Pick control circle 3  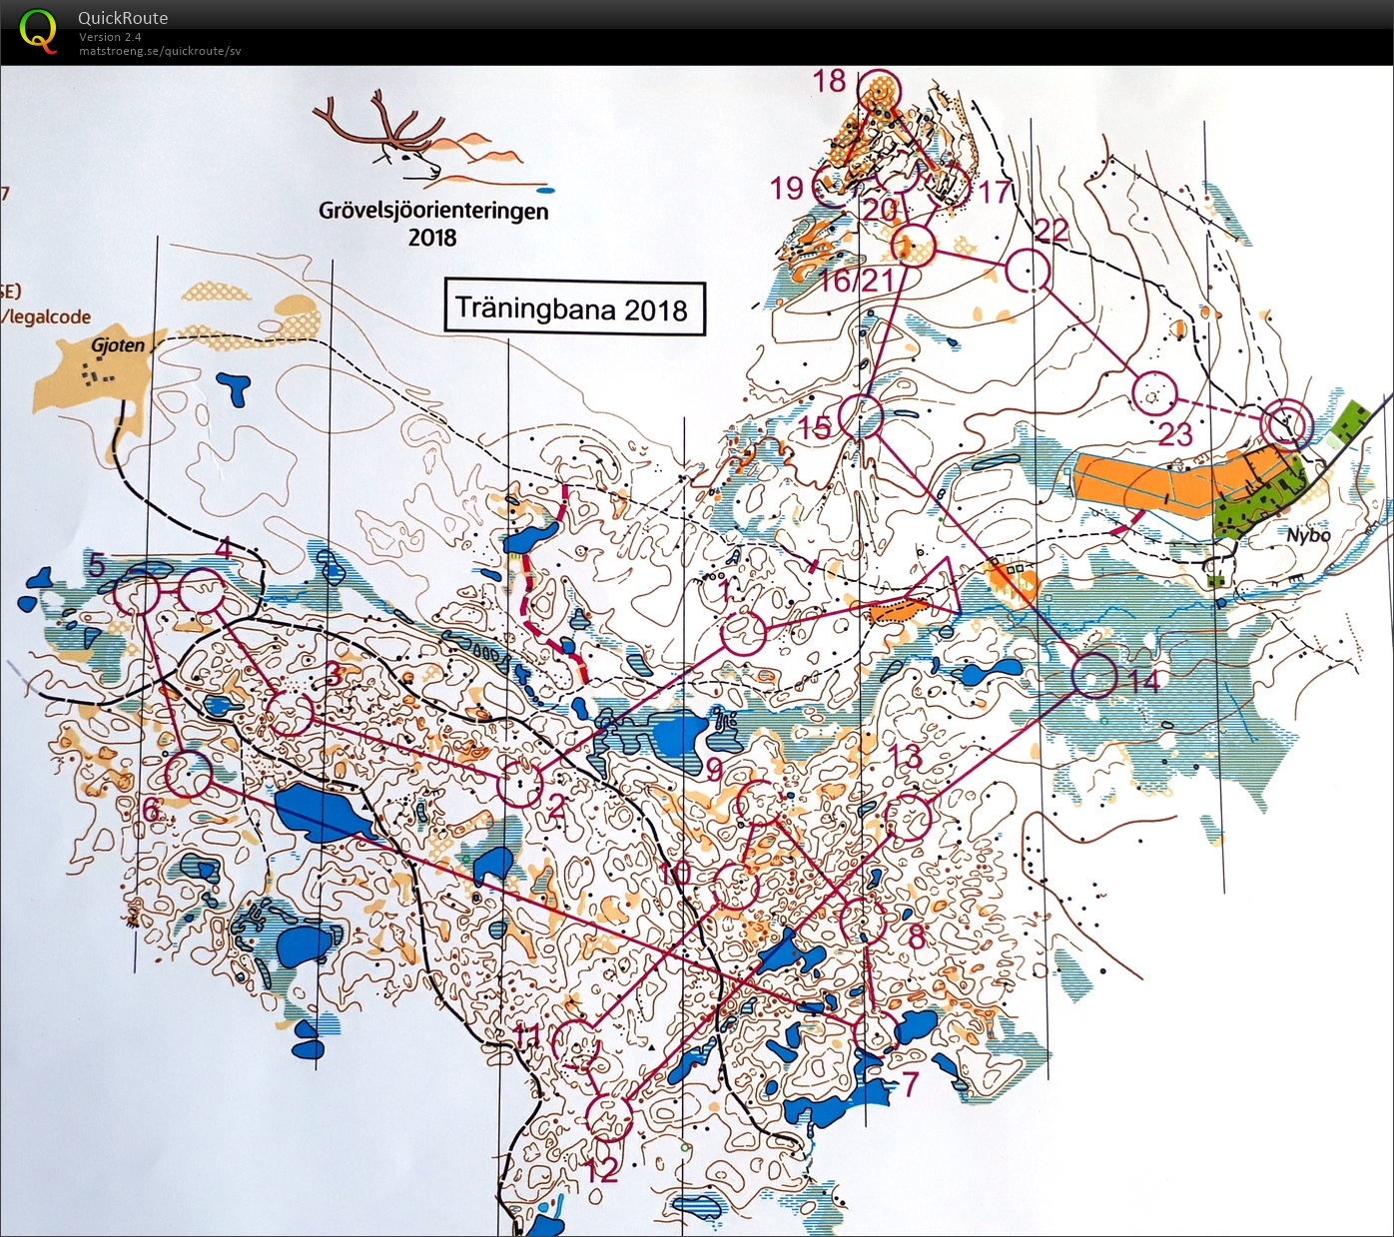290,713
